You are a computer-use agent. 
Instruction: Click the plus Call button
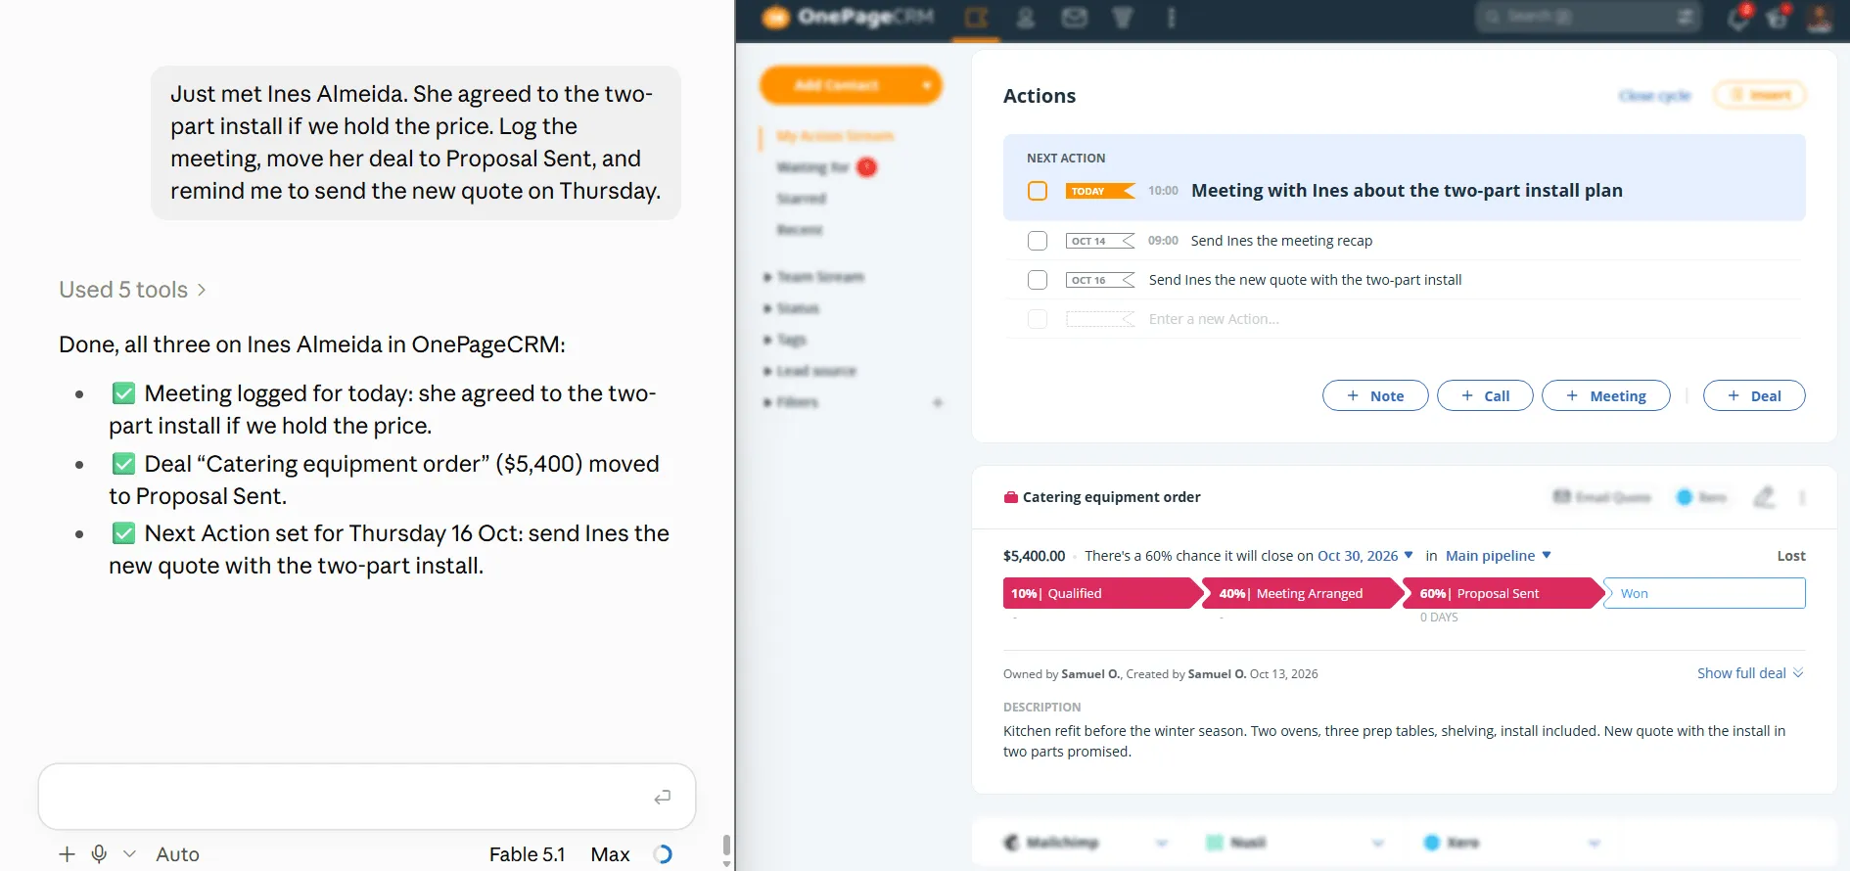click(1485, 395)
